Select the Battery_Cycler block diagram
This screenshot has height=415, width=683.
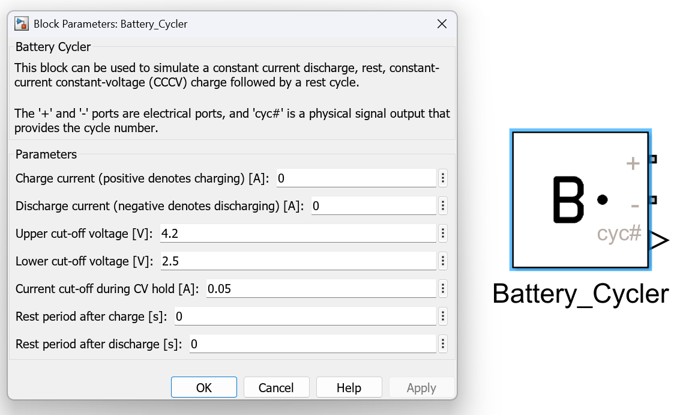[580, 199]
